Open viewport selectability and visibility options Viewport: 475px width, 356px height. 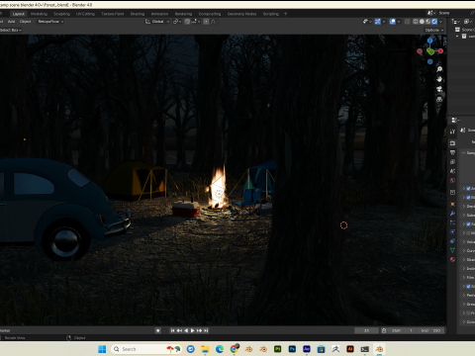[x=367, y=22]
